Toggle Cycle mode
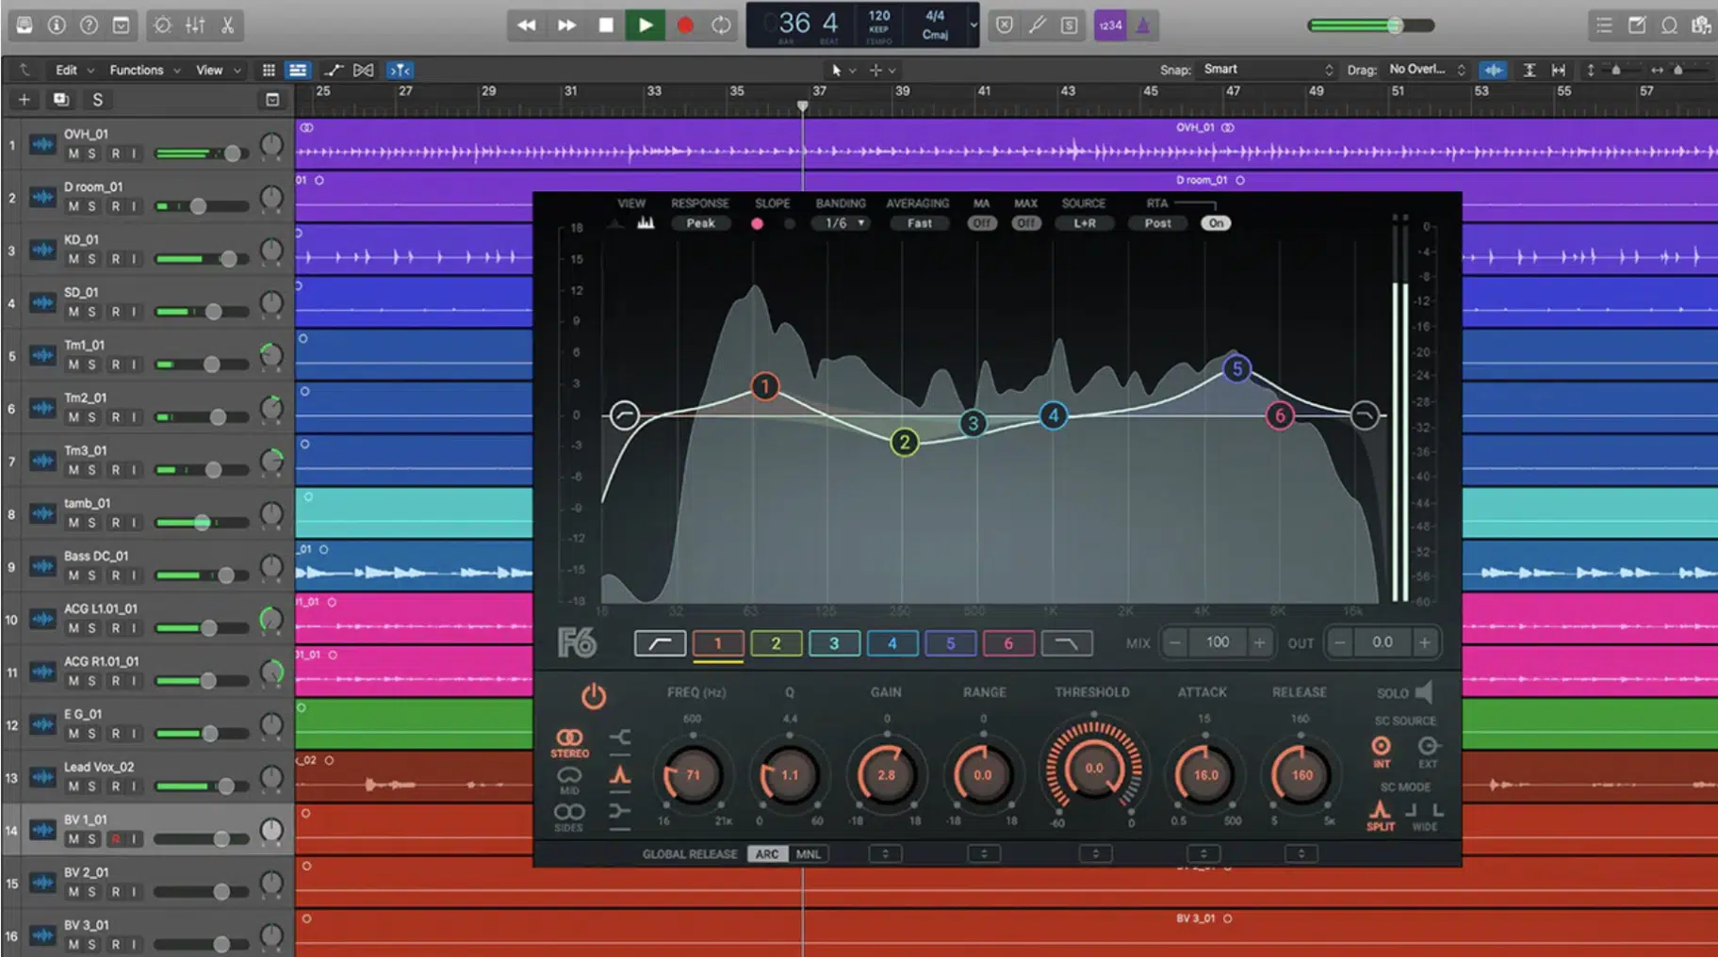This screenshot has height=957, width=1718. pyautogui.click(x=722, y=25)
